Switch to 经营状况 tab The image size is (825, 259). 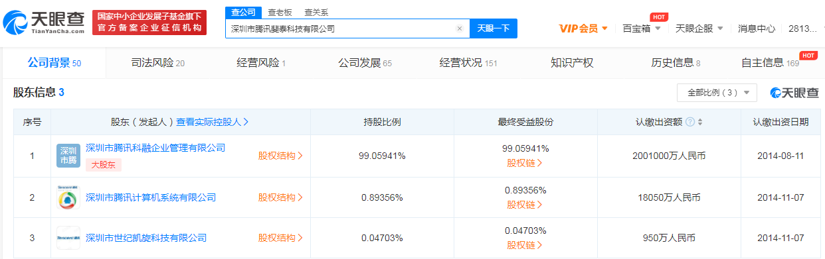[468, 63]
